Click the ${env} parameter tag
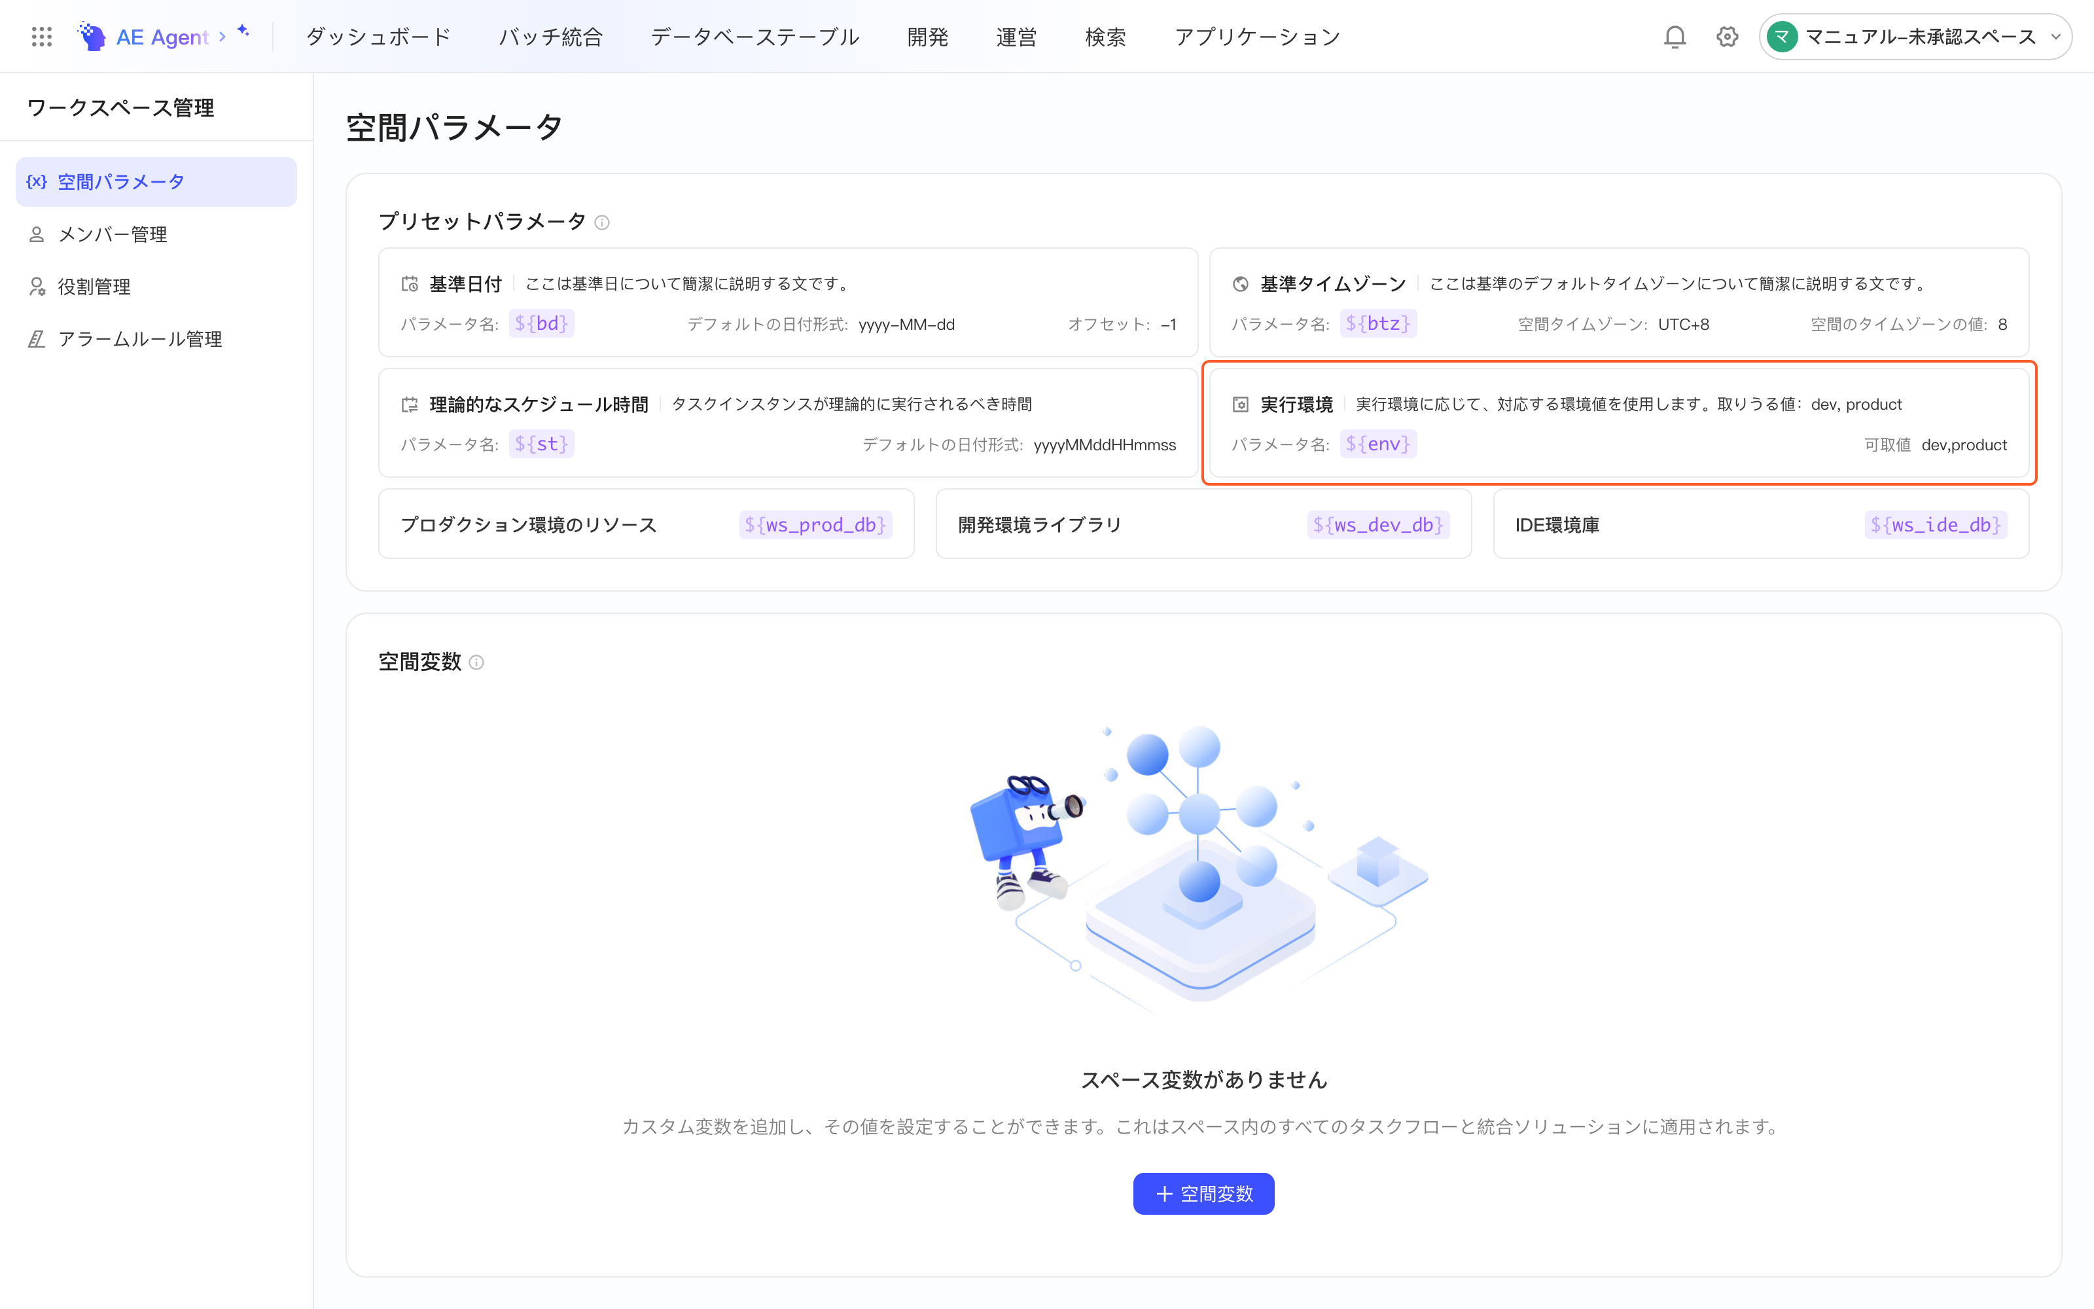The height and width of the screenshot is (1309, 2094). click(1378, 444)
